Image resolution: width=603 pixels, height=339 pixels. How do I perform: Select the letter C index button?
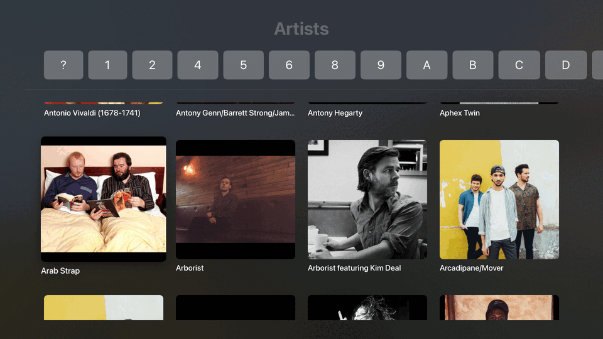519,65
